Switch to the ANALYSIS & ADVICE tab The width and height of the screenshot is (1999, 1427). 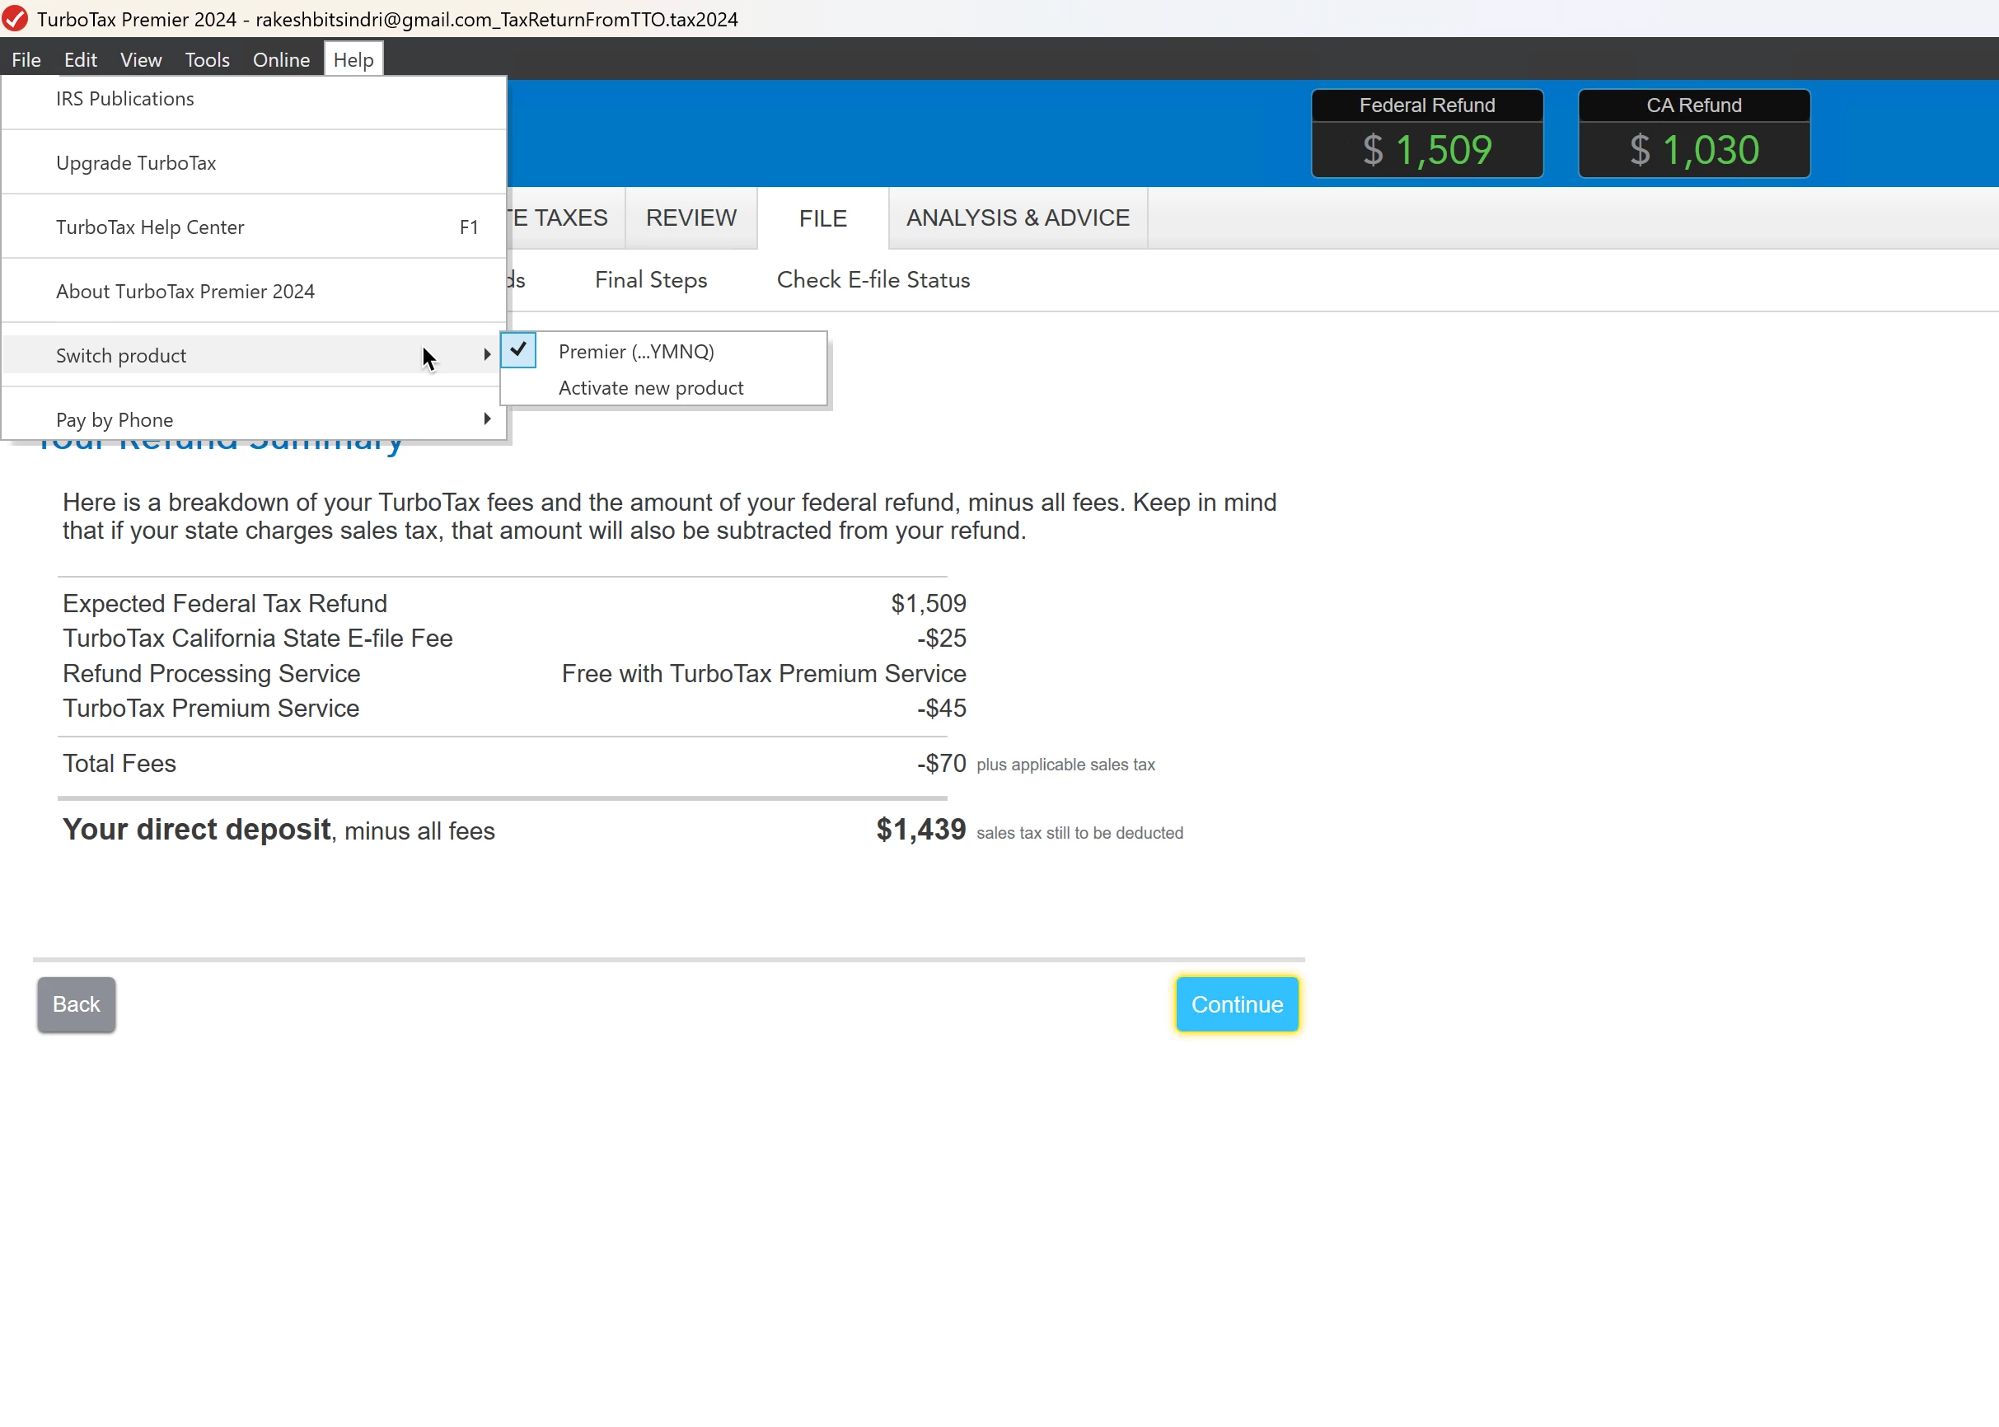click(x=1018, y=218)
